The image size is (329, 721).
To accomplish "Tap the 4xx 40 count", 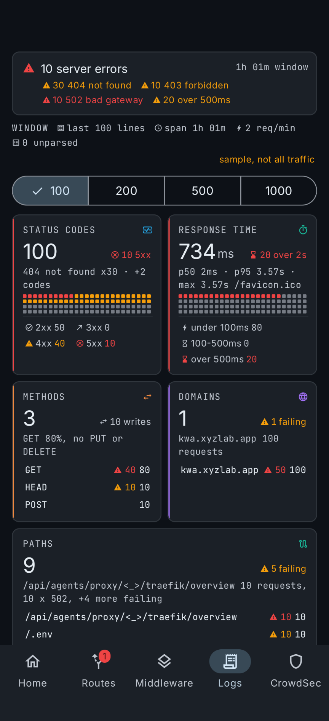I will [45, 344].
